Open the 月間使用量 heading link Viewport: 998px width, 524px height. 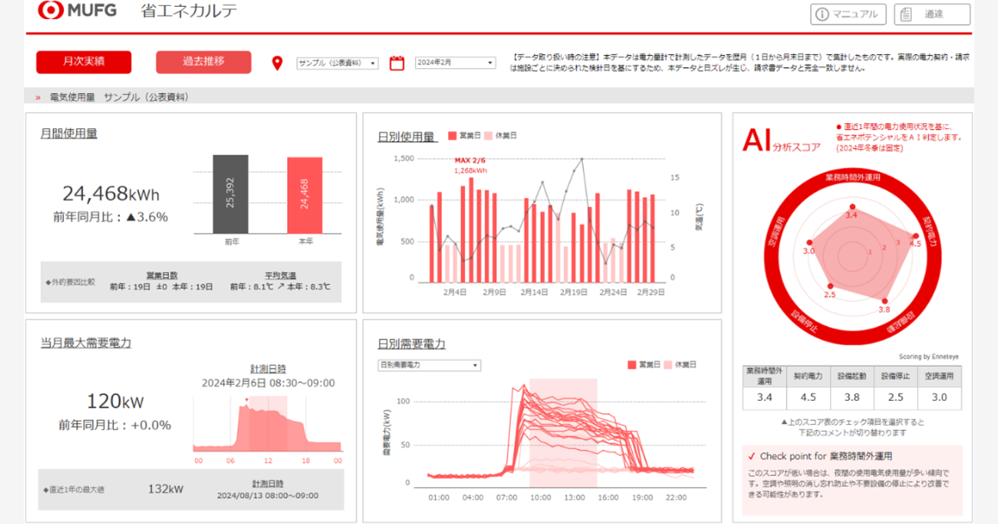tap(69, 133)
